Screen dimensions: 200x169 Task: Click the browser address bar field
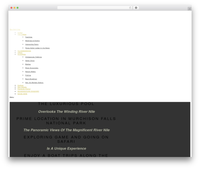(x=93, y=8)
